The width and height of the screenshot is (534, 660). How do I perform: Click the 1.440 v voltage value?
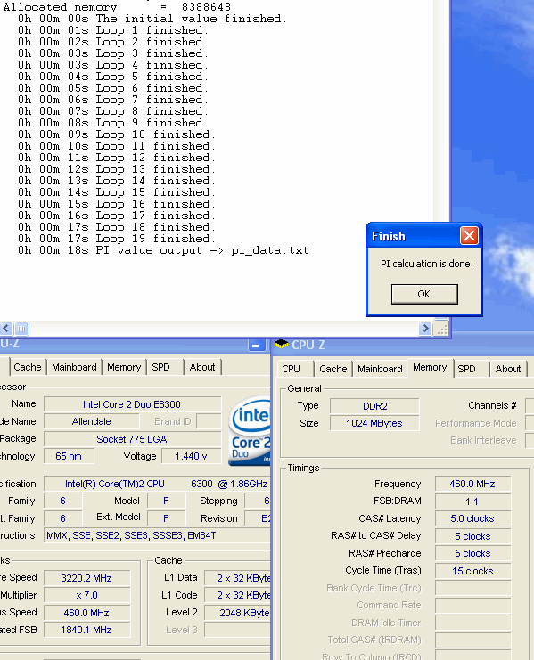click(191, 456)
